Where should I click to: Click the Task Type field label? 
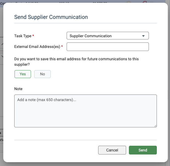point(23,36)
